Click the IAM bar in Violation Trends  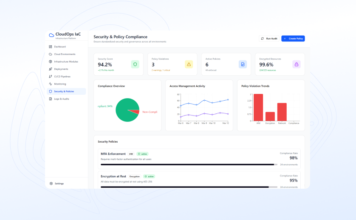pyautogui.click(x=258, y=107)
